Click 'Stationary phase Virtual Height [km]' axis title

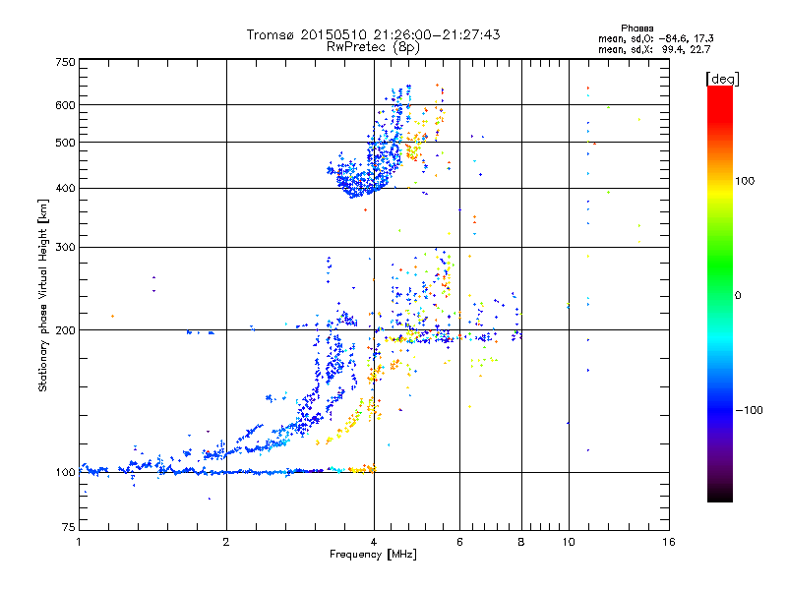[42, 296]
